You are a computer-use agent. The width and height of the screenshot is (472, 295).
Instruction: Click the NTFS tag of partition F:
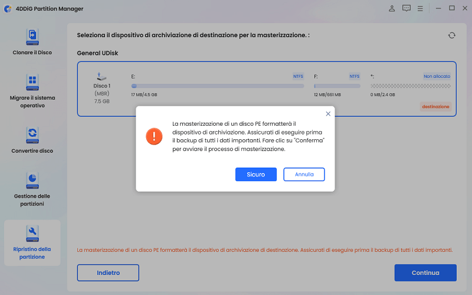[355, 77]
